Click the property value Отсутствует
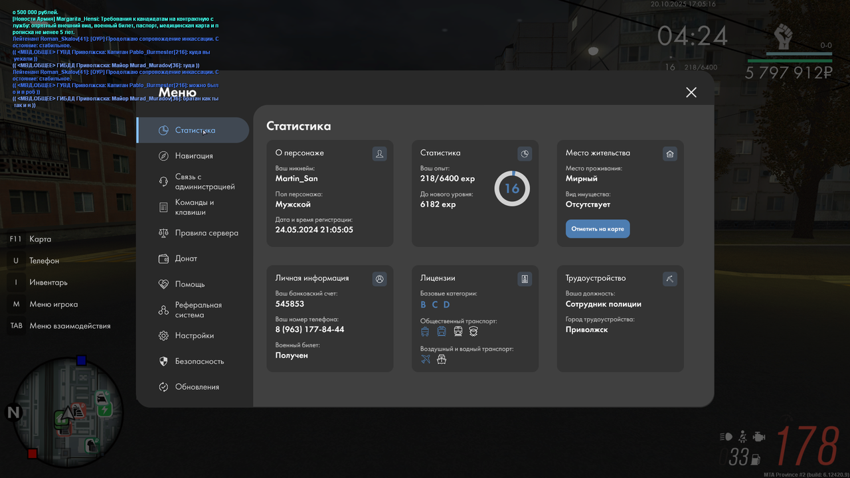 [x=588, y=204]
